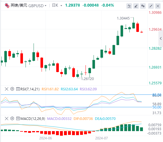Click the RSI2:63.64 value
Screen dimensions: 163x142
coord(69,89)
